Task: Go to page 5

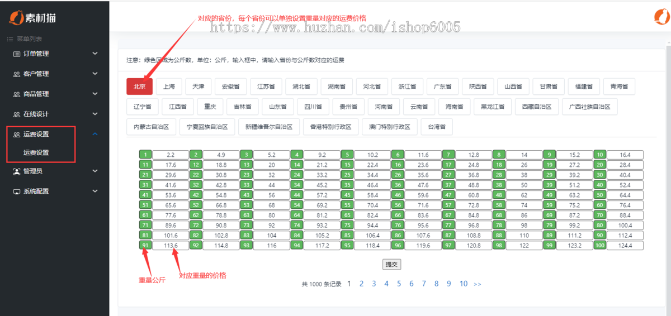Action: tap(399, 284)
